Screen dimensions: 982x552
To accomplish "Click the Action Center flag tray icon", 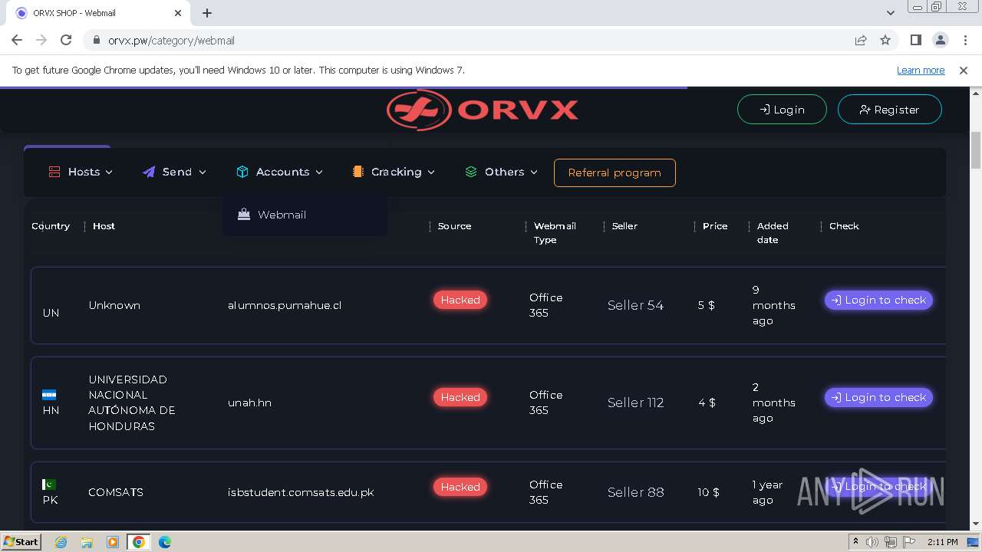I will point(909,542).
